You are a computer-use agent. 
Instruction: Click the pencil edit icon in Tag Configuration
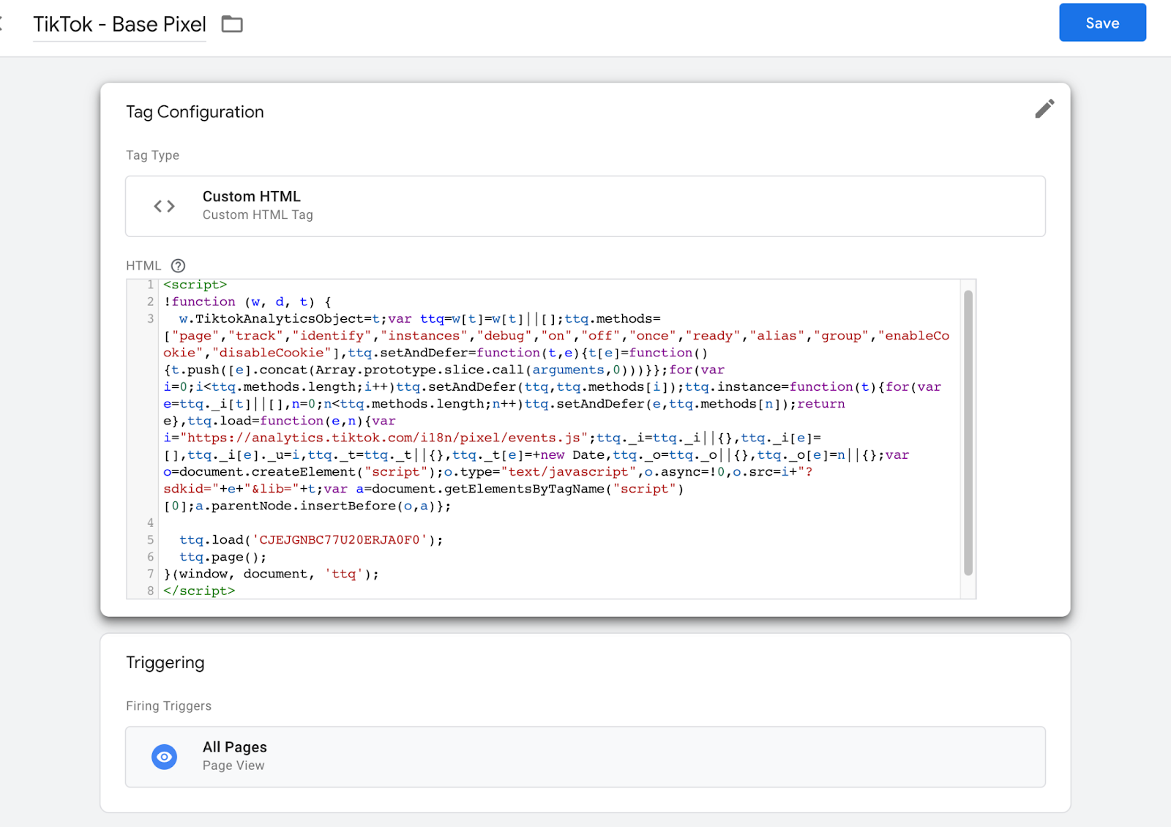(x=1044, y=109)
